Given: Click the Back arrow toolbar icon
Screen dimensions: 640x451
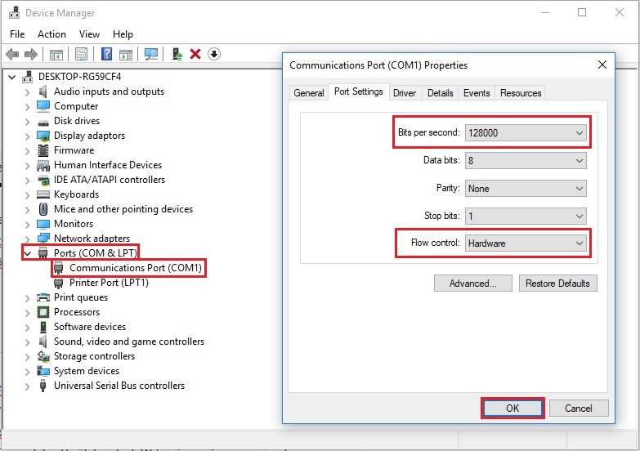Looking at the screenshot, I should (x=12, y=54).
